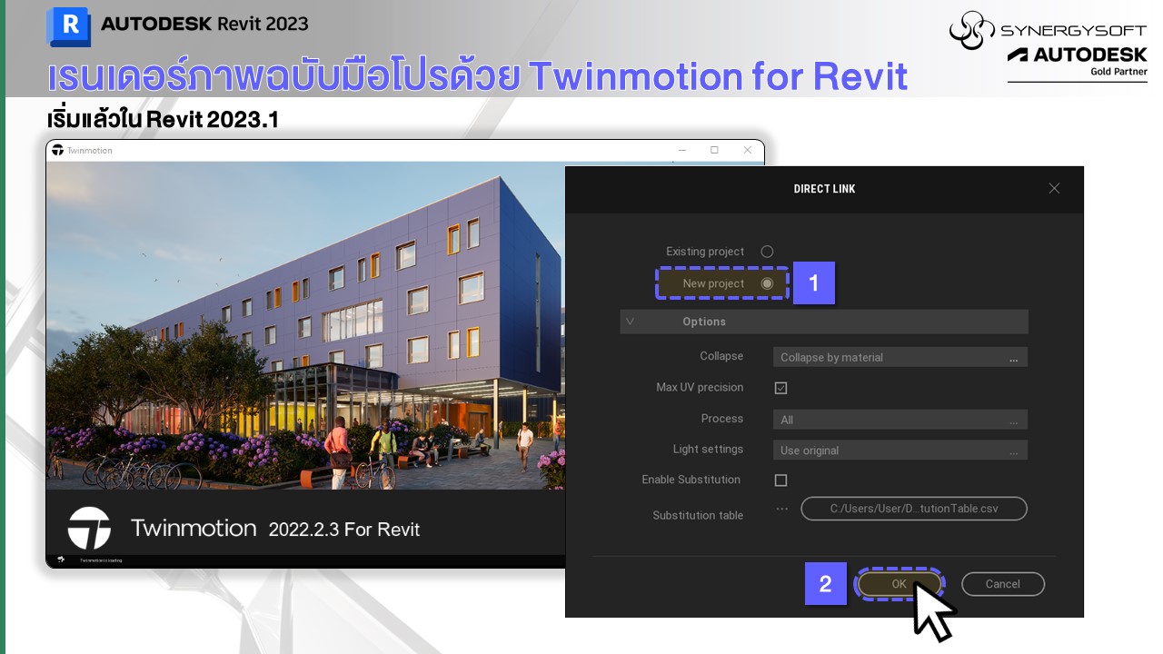Click the Cancel button
1163x654 pixels.
(1002, 584)
